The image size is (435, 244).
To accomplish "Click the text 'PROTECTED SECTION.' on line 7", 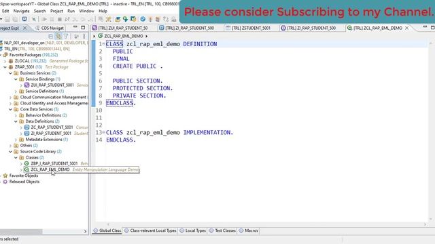I will (143, 88).
